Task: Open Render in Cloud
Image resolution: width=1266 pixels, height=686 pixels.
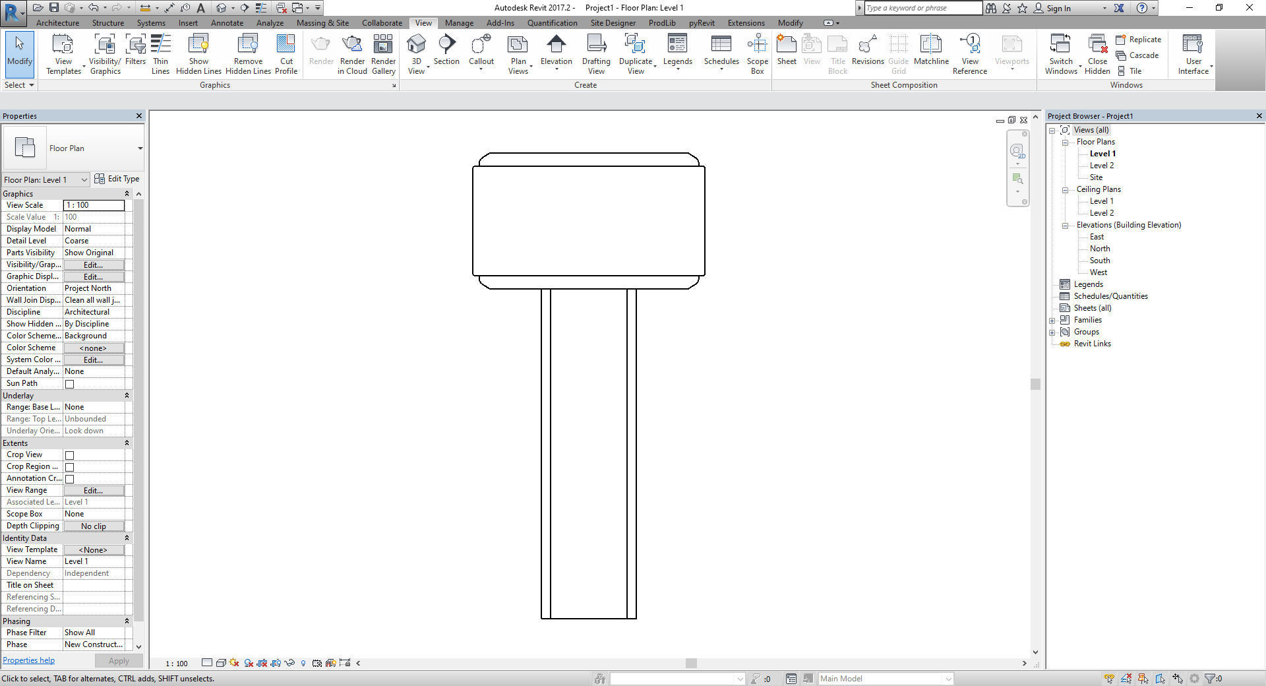Action: 352,53
